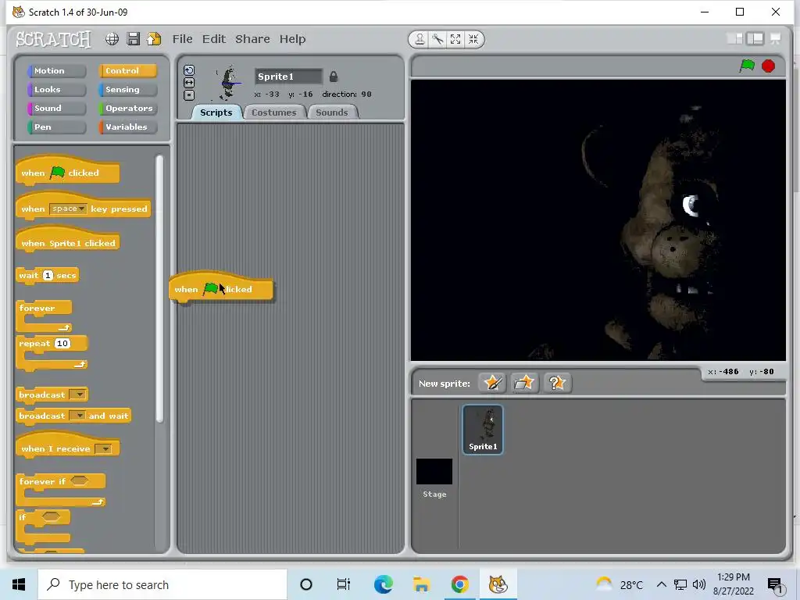The height and width of the screenshot is (600, 800).
Task: Click the floppy disk save icon
Action: coord(133,39)
